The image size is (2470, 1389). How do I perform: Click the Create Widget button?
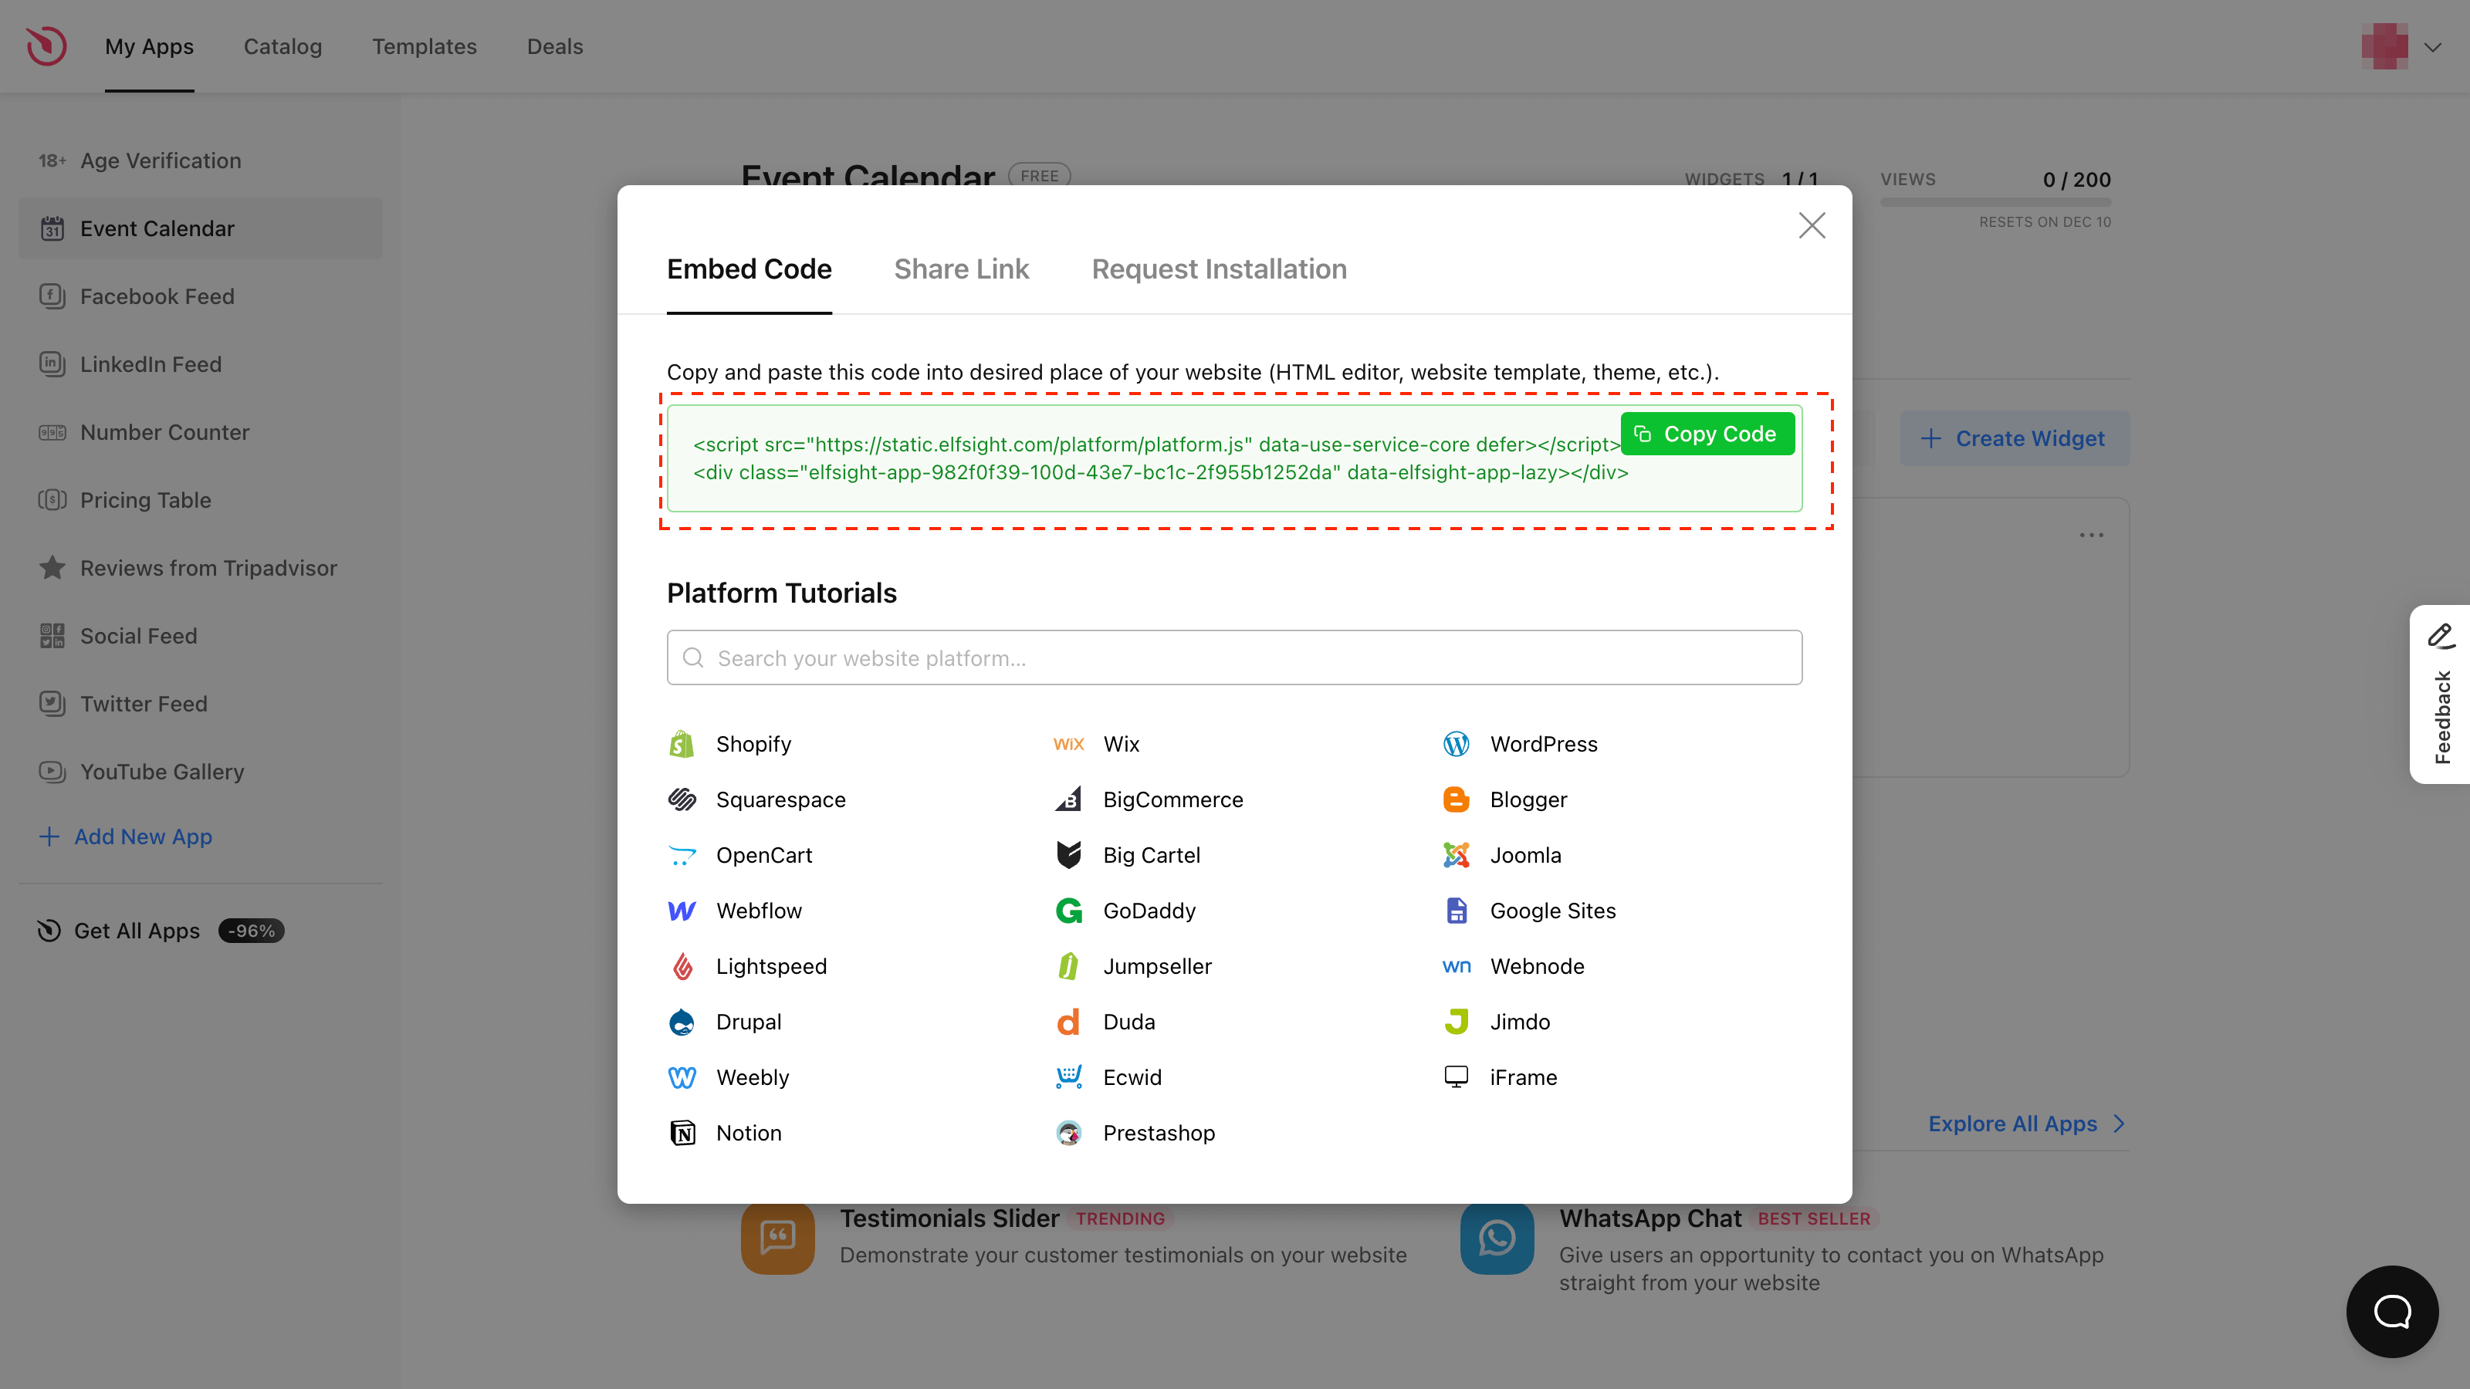pos(2015,438)
